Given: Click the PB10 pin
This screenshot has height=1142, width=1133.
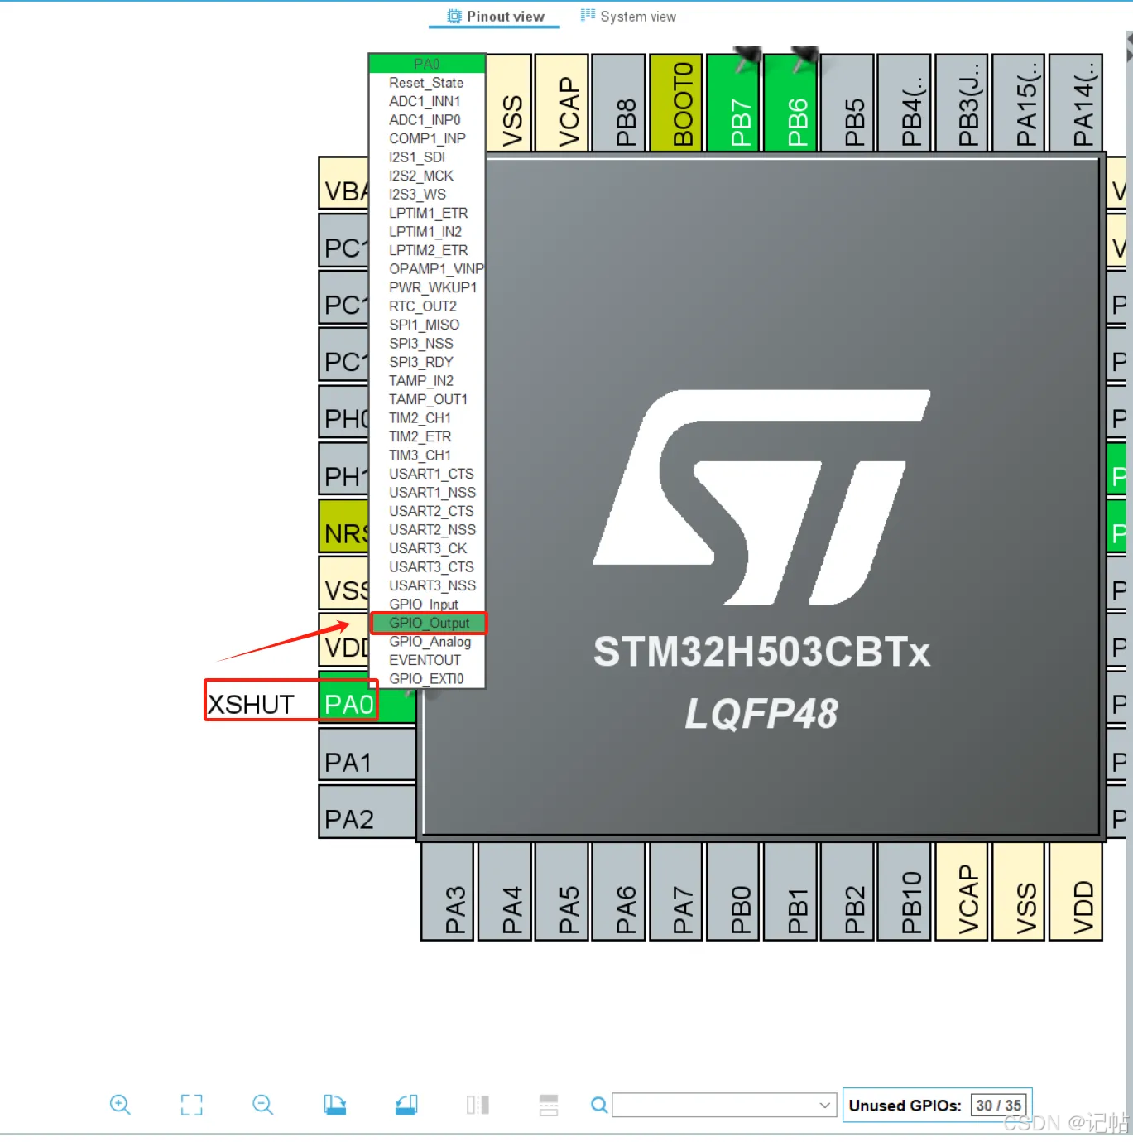Looking at the screenshot, I should pos(905,892).
